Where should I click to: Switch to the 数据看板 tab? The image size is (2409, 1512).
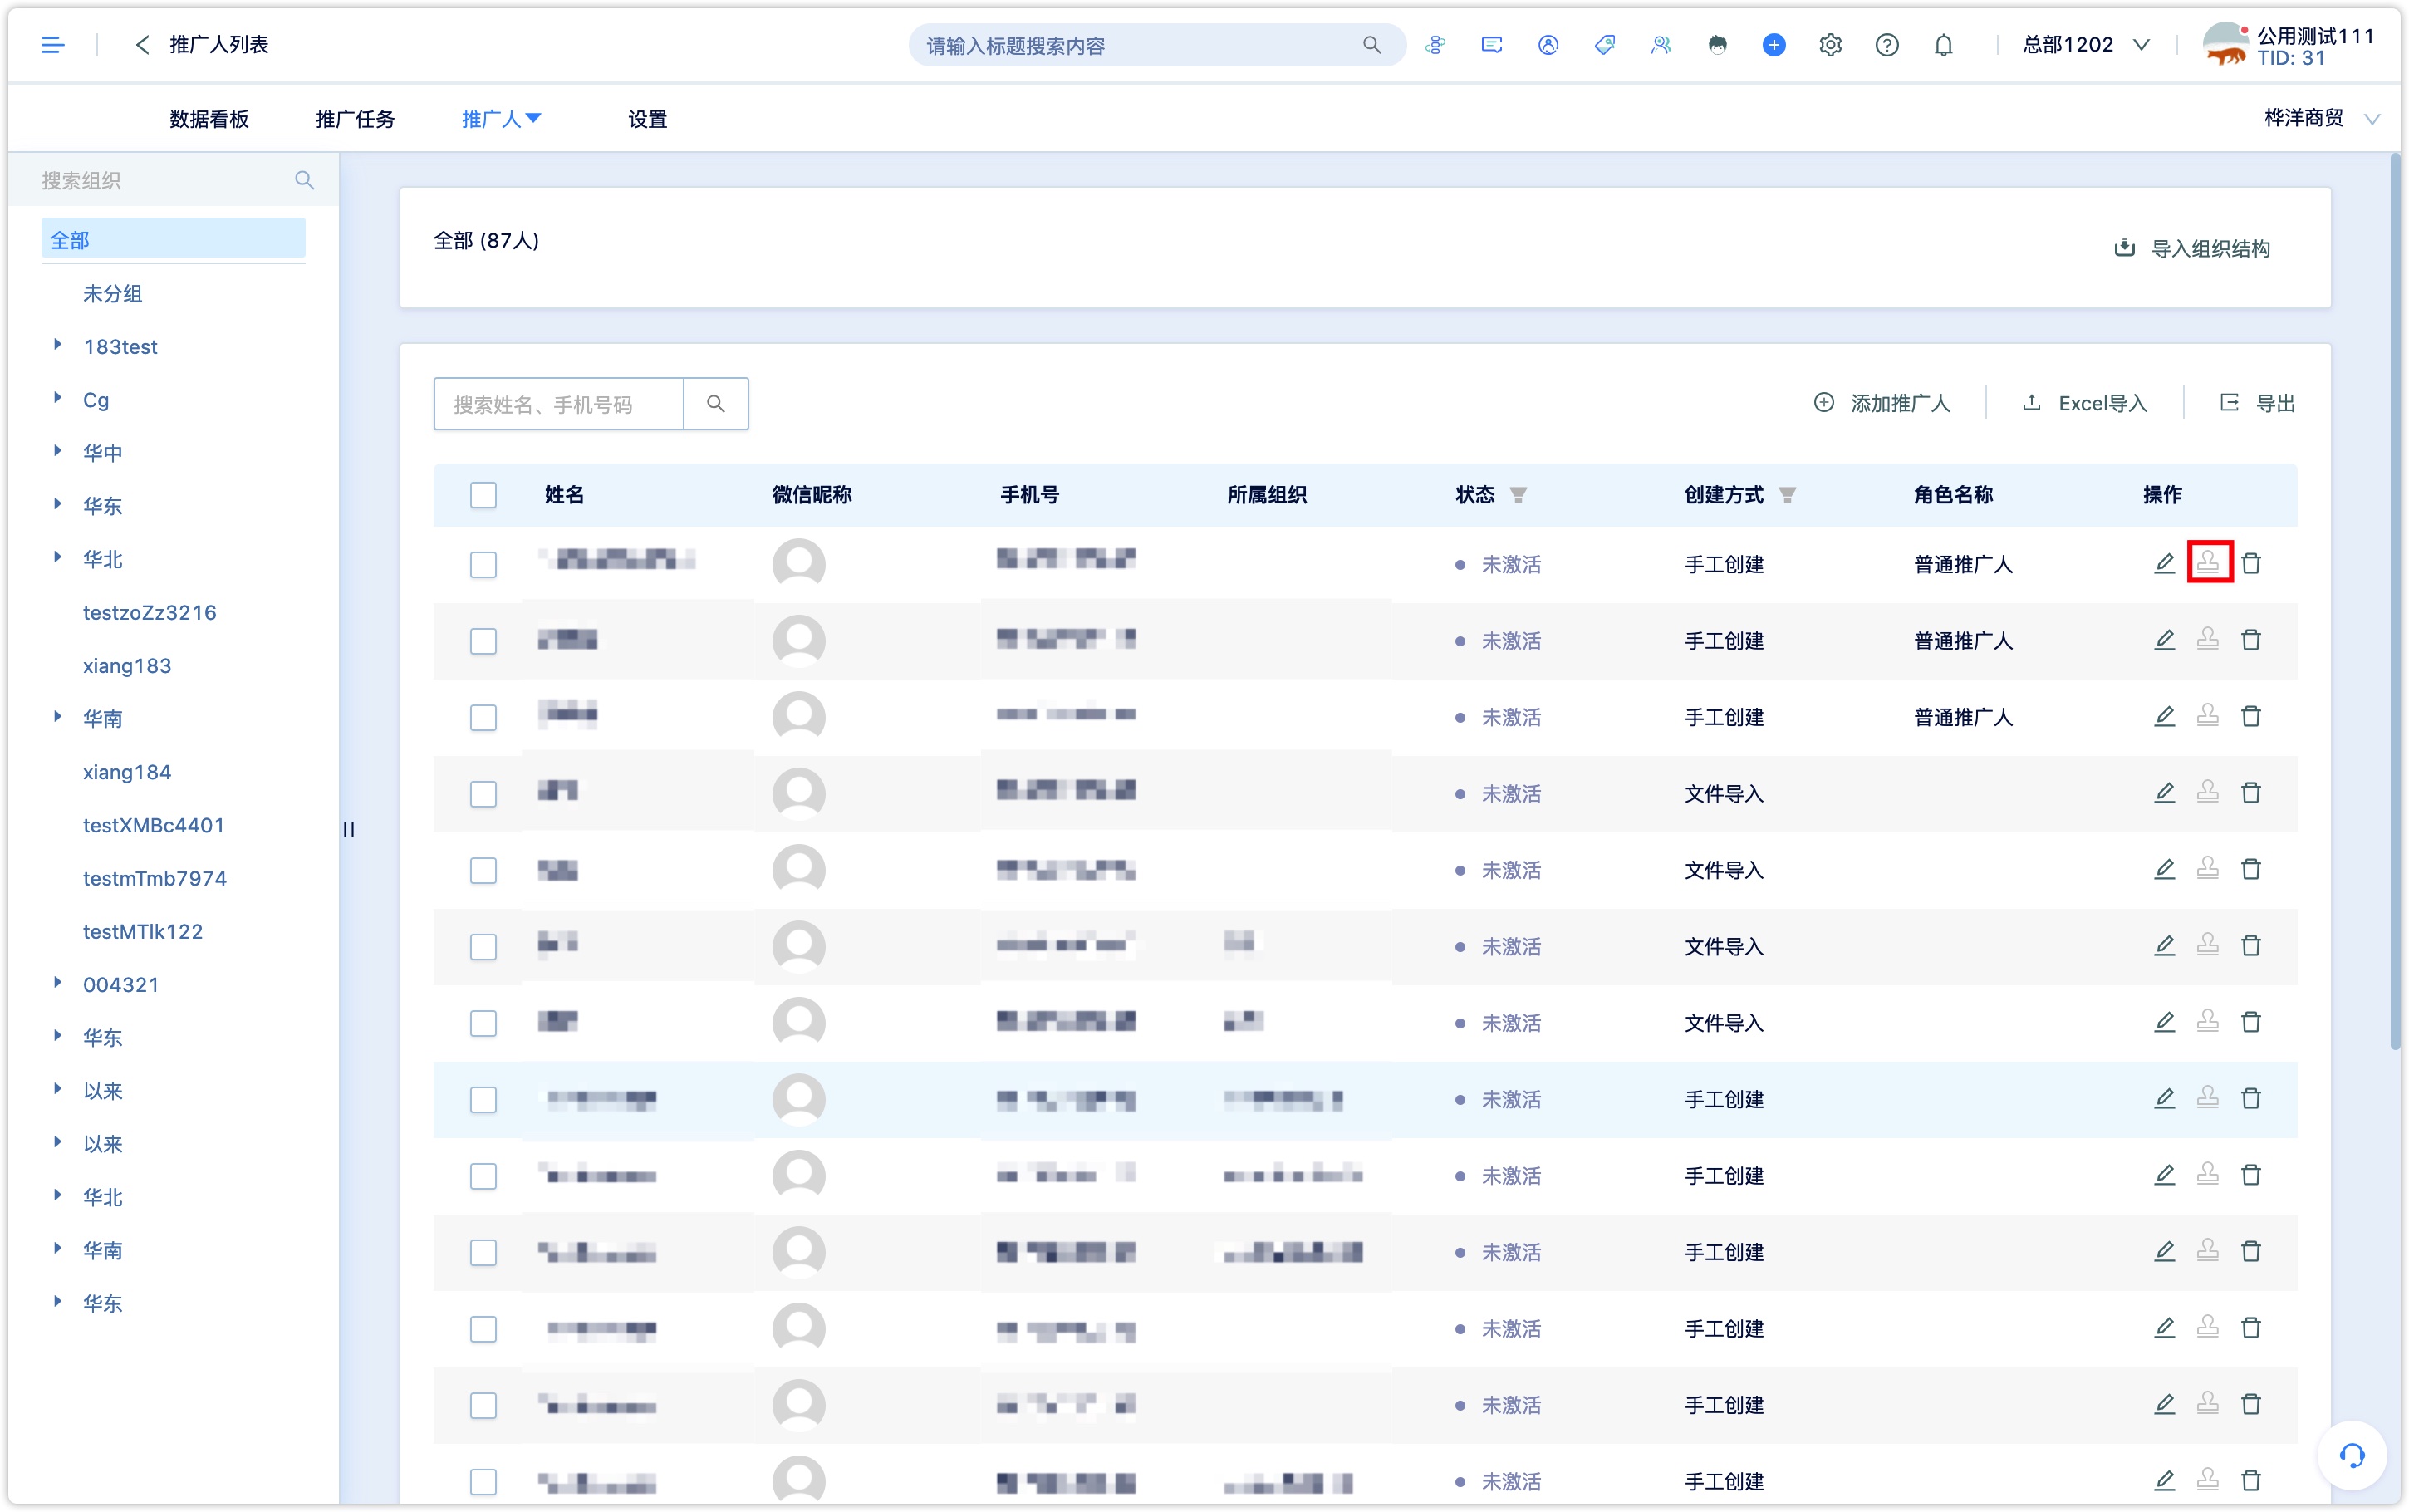(x=209, y=119)
